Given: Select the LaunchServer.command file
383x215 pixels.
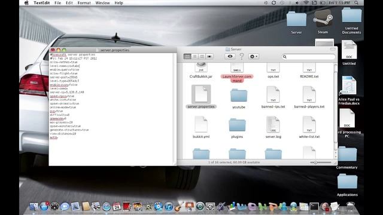Looking at the screenshot, I should click(x=237, y=72).
